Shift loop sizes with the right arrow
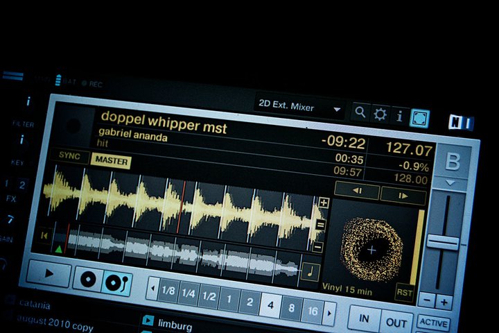This screenshot has width=499, height=333. pyautogui.click(x=330, y=314)
